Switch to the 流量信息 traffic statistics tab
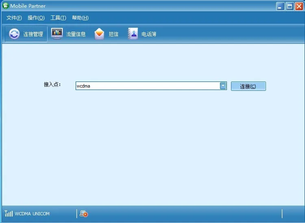Image resolution: width=305 pixels, height=223 pixels. [x=68, y=34]
